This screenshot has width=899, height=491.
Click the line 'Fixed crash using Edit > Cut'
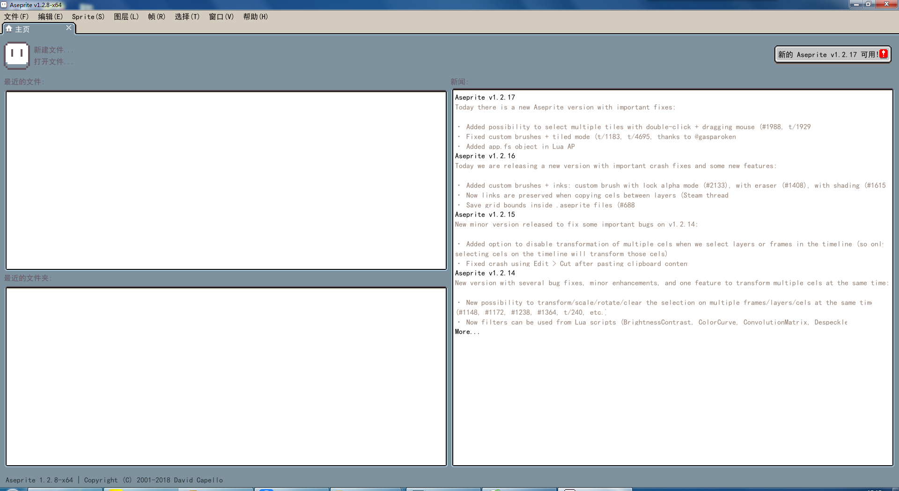click(572, 264)
